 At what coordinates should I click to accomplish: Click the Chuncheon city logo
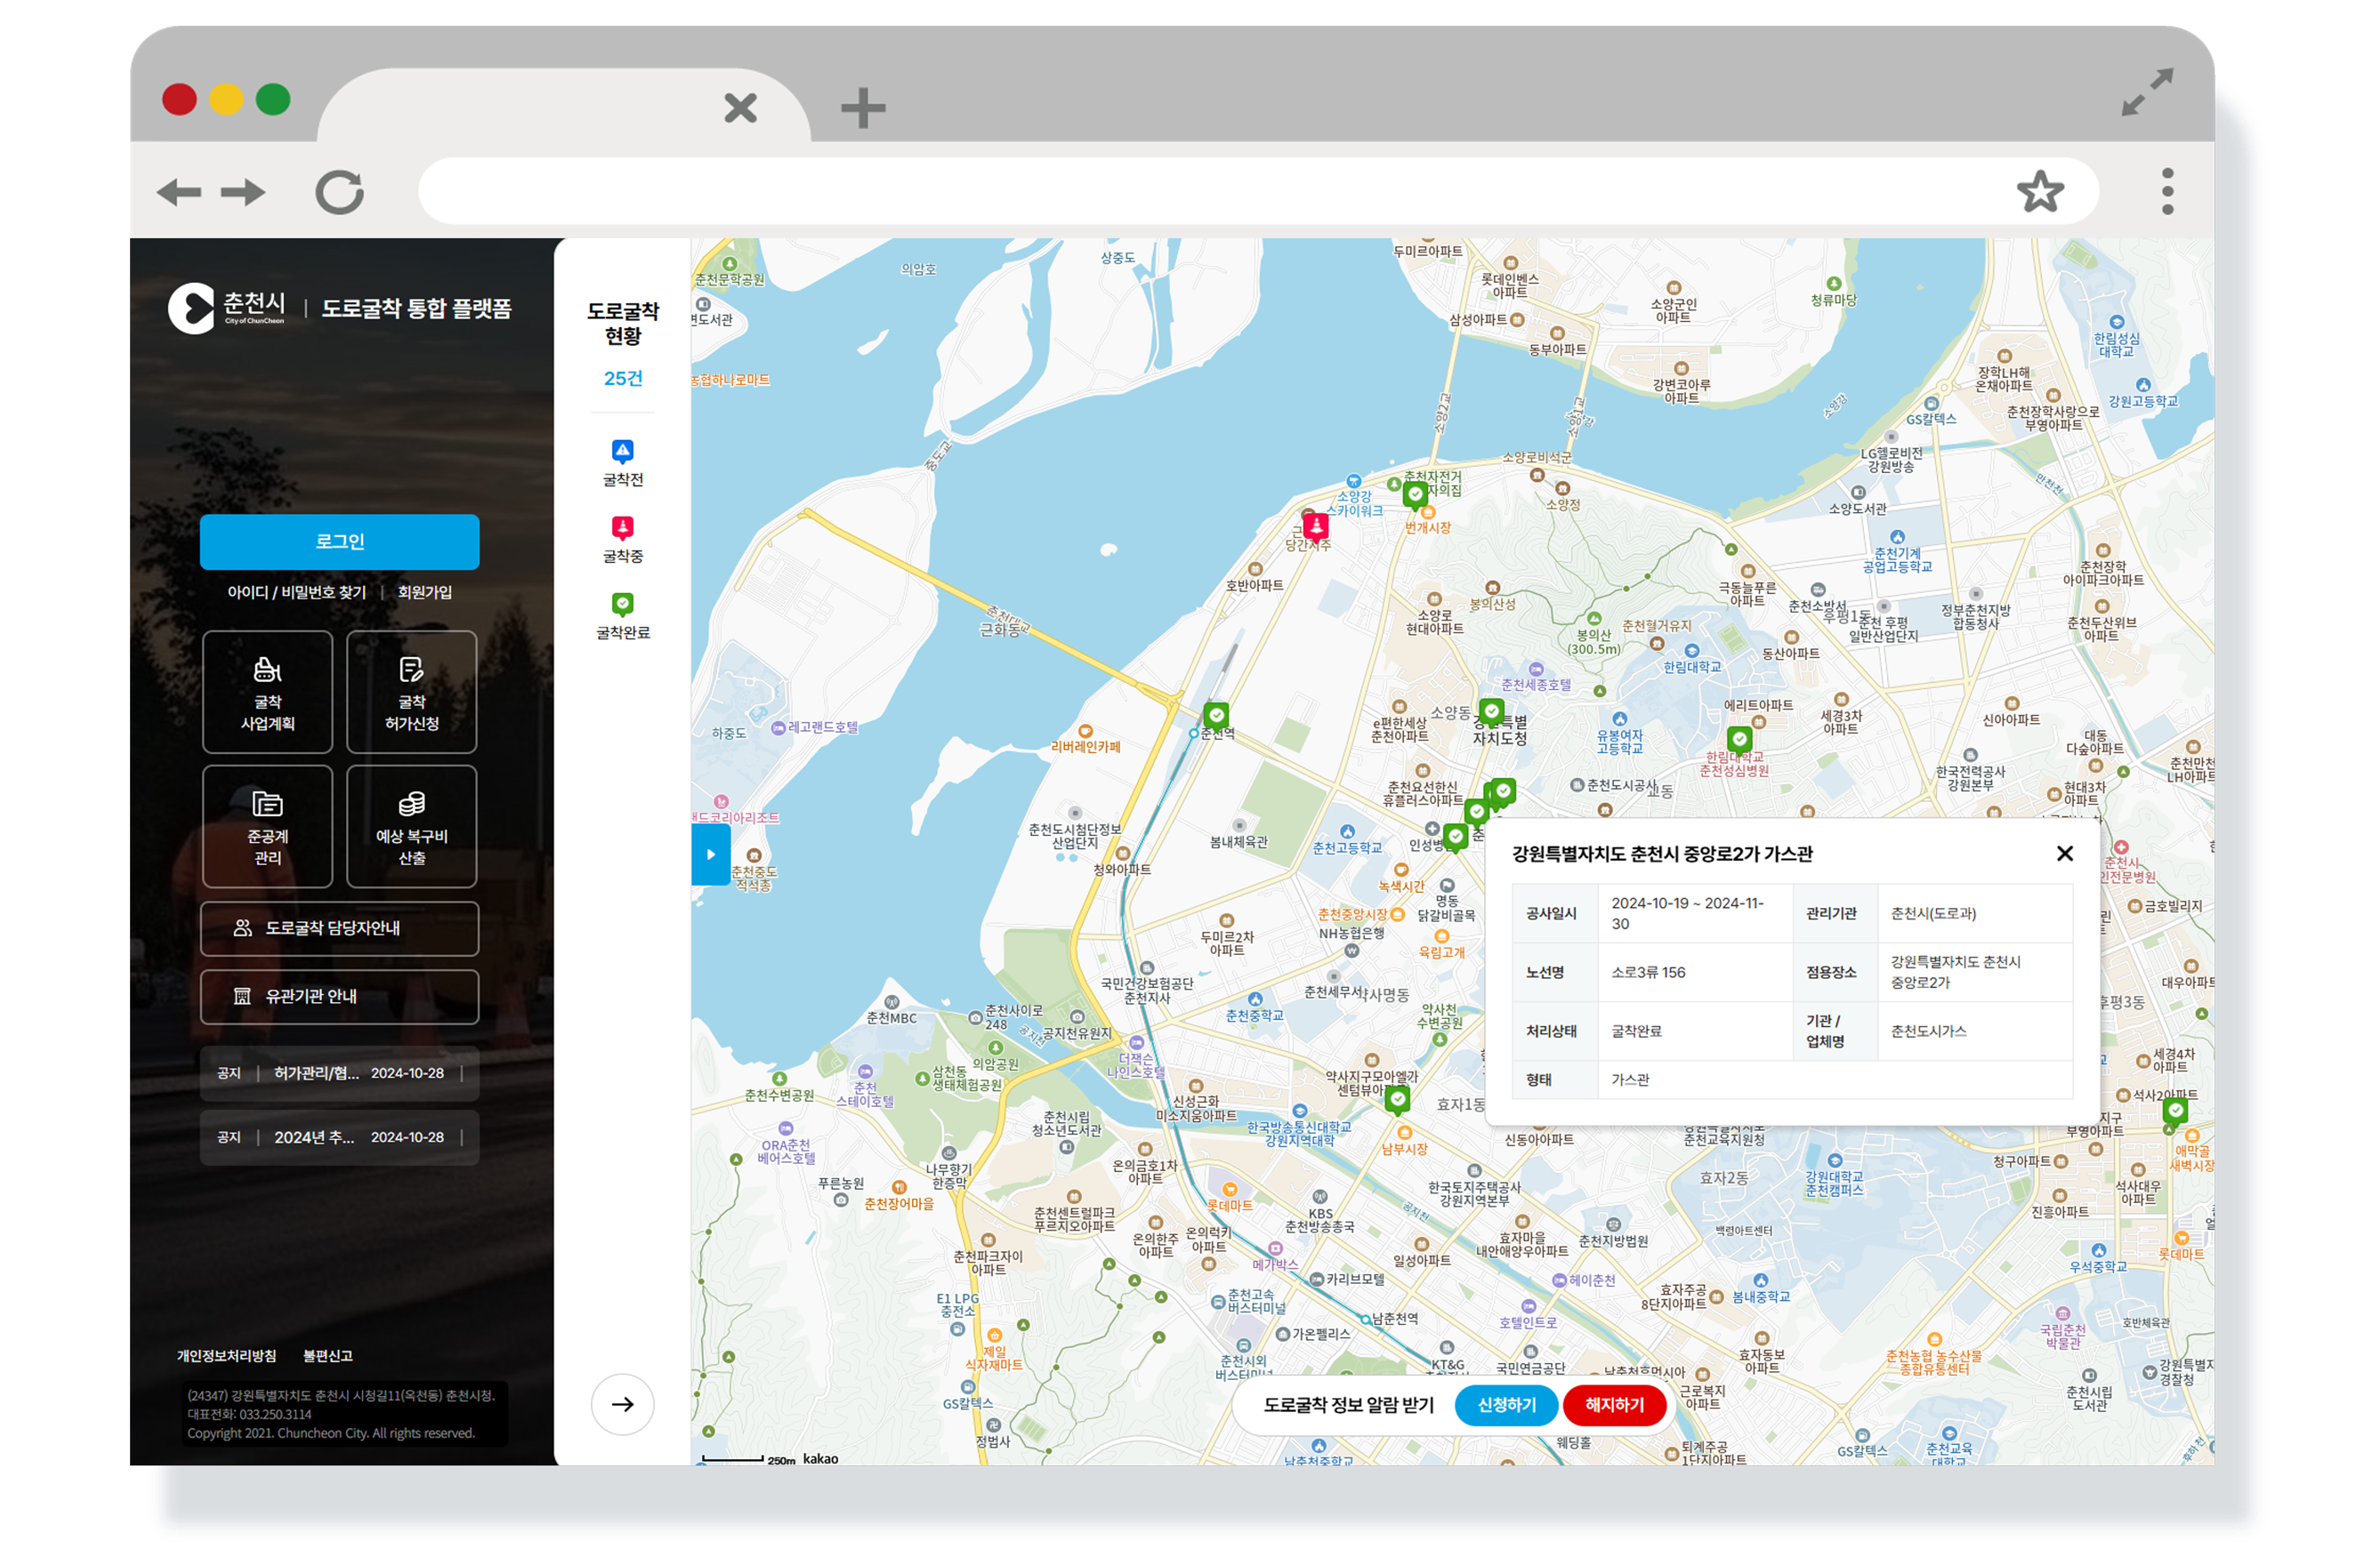point(227,308)
